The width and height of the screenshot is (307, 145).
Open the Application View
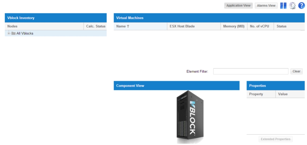(x=238, y=5)
